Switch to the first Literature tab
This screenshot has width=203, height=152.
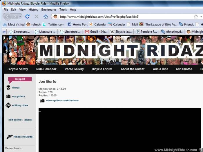pos(19,32)
